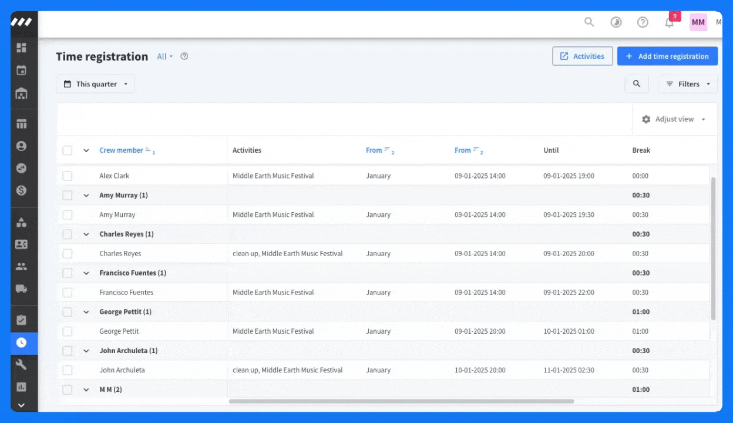Screen dimensions: 733x423
Task: Open the All view selector next to title
Action: [164, 57]
